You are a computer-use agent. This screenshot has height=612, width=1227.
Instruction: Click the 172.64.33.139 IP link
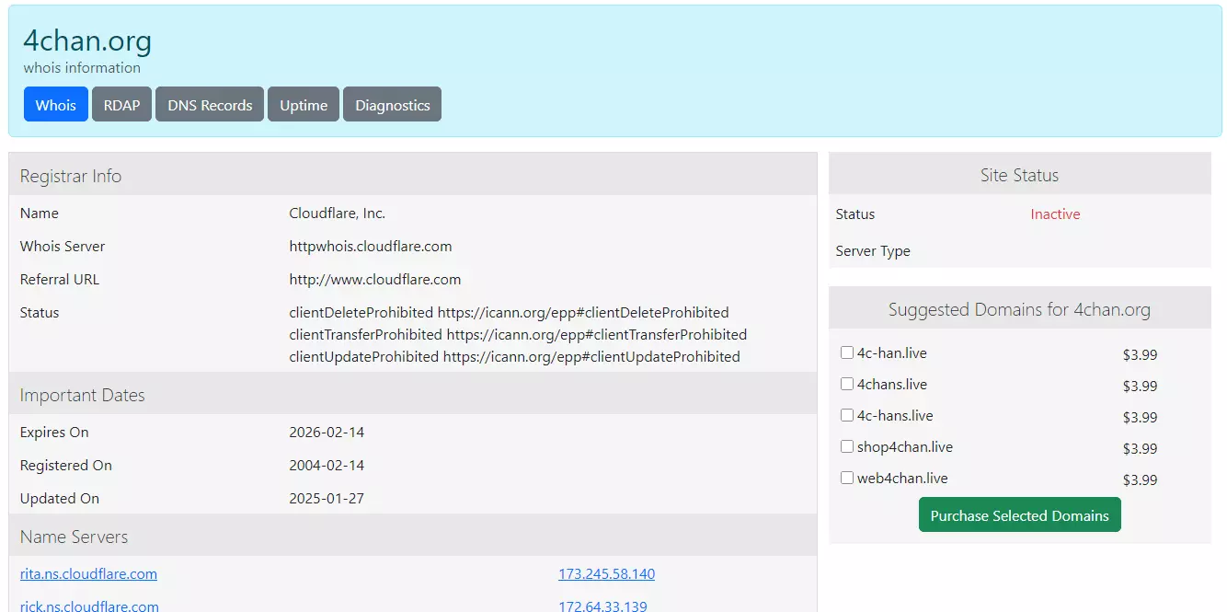(602, 606)
